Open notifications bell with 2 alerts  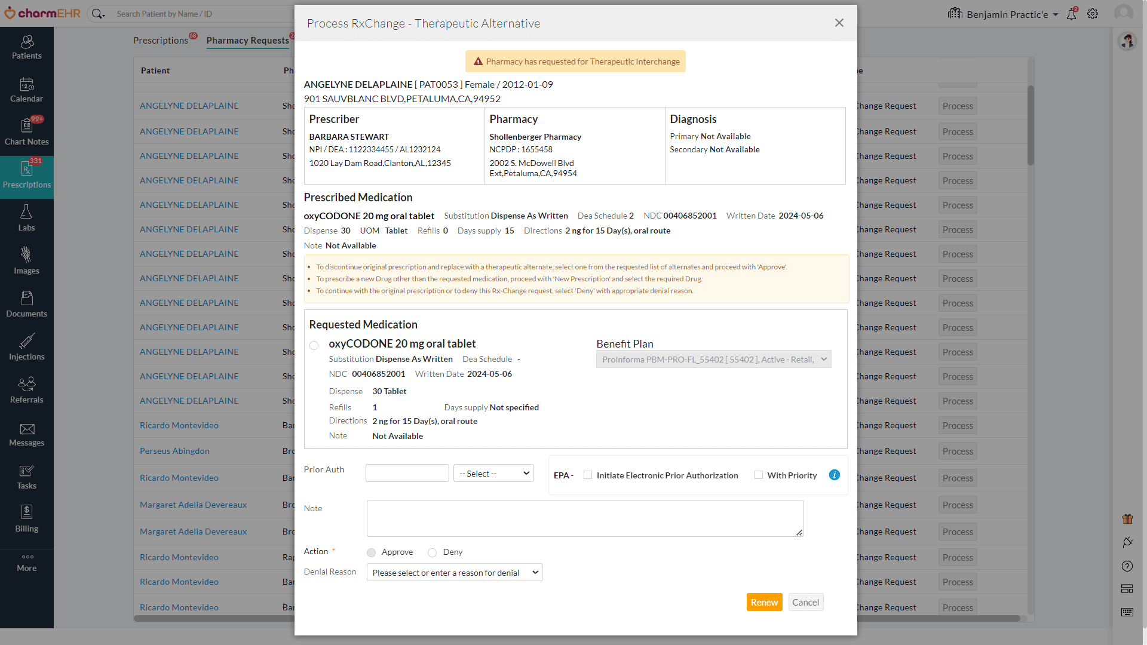tap(1071, 14)
